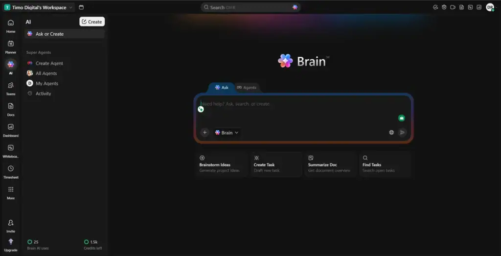The width and height of the screenshot is (501, 256).
Task: Open the Brain model selector dropdown
Action: click(x=227, y=132)
